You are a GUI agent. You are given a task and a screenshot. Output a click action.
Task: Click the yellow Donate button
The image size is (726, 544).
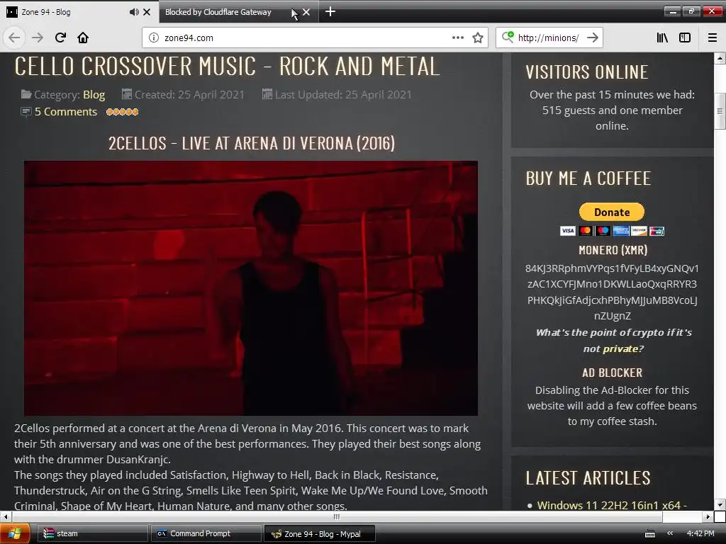coord(612,212)
